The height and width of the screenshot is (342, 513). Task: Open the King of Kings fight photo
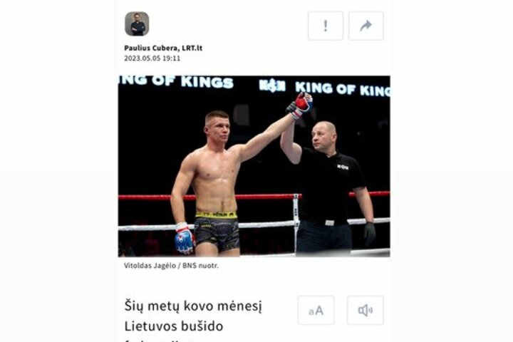254,166
